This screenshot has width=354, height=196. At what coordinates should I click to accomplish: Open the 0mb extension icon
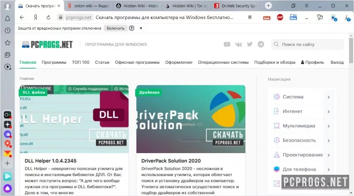pyautogui.click(x=267, y=18)
